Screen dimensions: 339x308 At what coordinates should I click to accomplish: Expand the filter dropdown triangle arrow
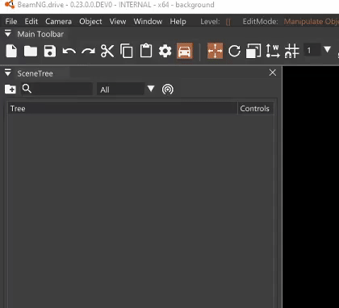pyautogui.click(x=151, y=88)
